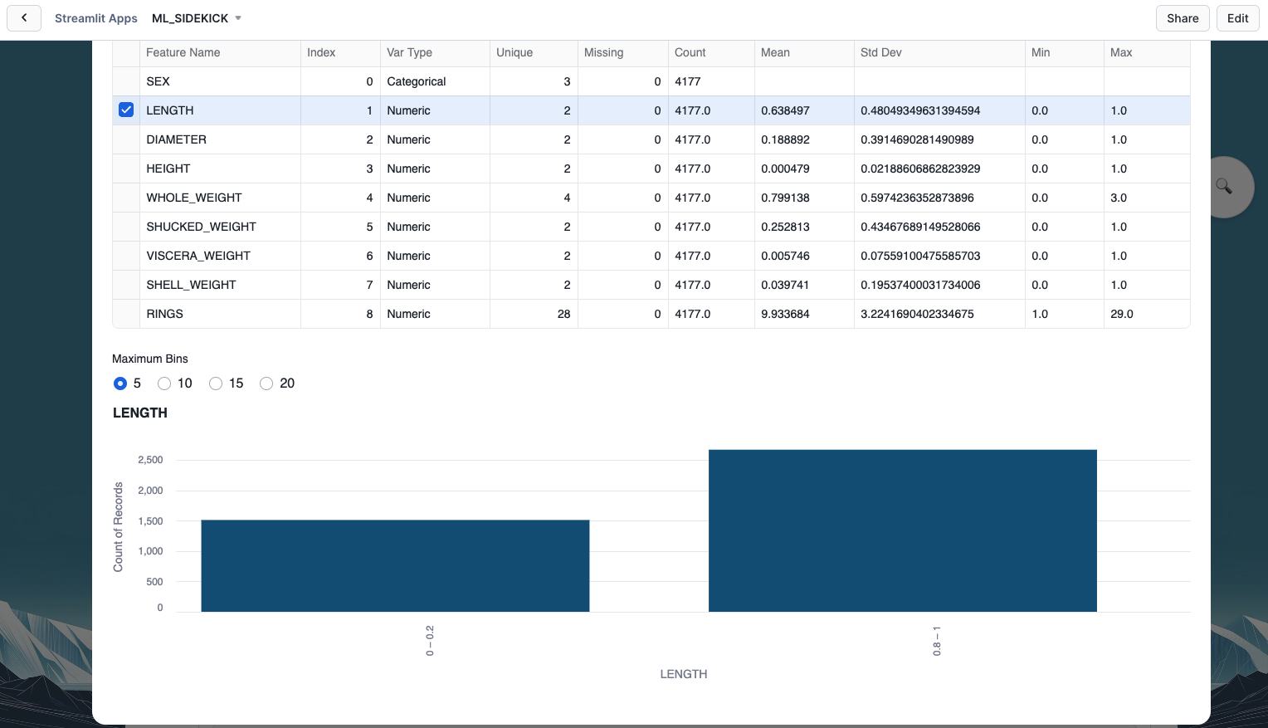Open the Streamlit Apps breadcrumb
Viewport: 1268px width, 728px height.
(x=96, y=18)
